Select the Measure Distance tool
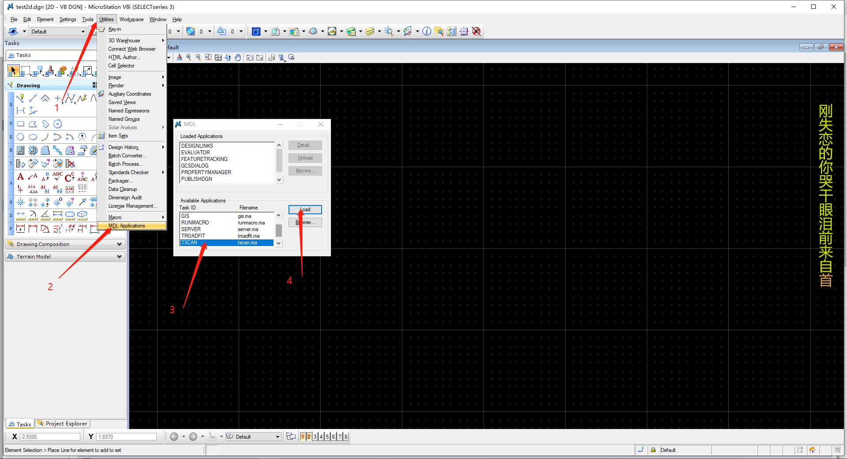This screenshot has width=847, height=459. click(x=20, y=215)
